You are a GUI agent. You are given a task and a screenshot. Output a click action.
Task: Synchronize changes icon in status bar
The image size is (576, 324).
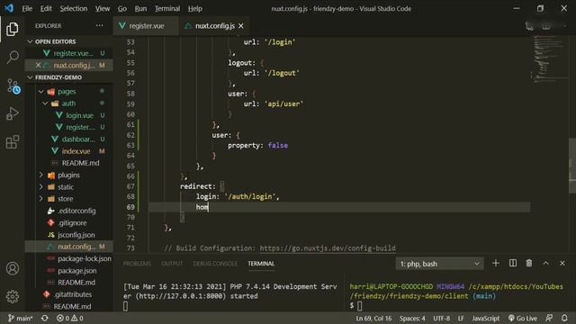click(44, 318)
